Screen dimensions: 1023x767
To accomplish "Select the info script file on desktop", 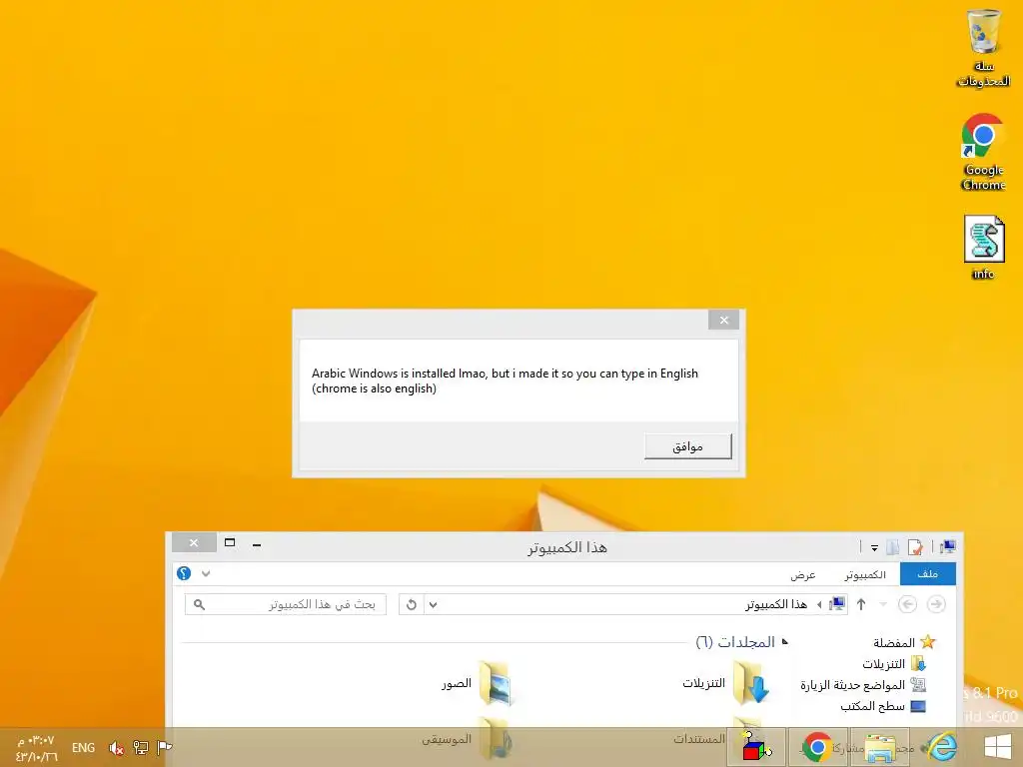I will [984, 248].
